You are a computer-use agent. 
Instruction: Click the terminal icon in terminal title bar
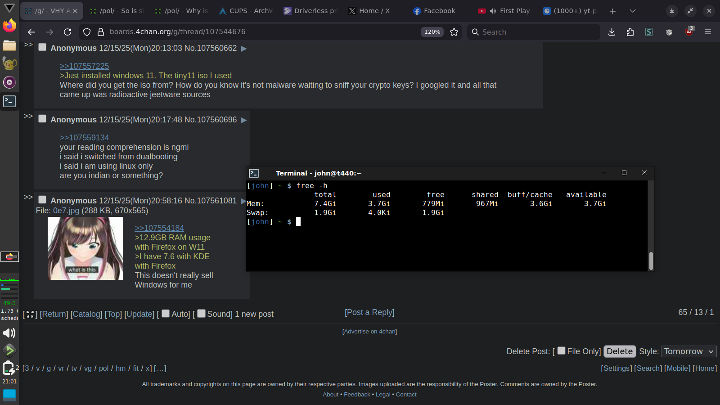[x=254, y=173]
